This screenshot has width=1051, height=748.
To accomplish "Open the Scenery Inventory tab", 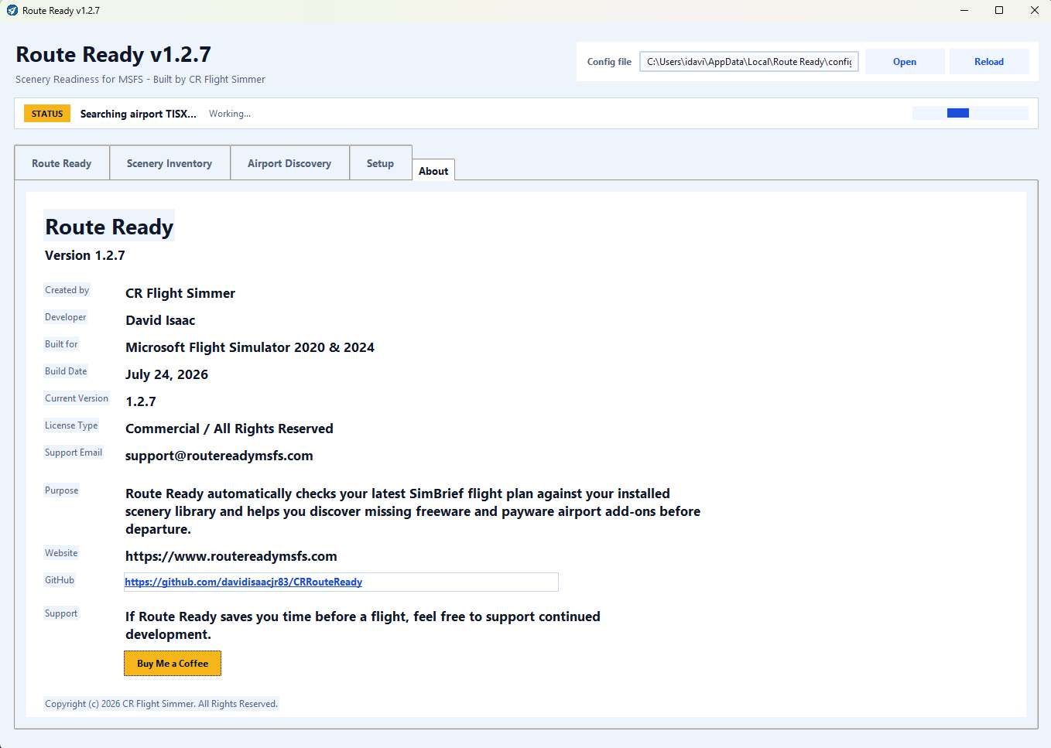I will point(169,163).
